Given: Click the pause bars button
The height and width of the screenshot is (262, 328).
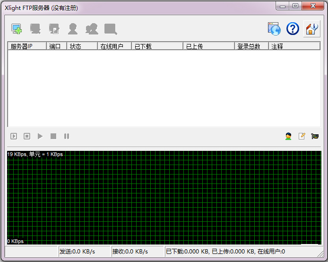Looking at the screenshot, I should 67,137.
